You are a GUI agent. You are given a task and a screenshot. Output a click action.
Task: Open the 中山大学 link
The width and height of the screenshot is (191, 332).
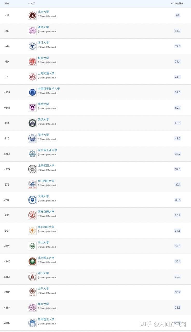point(43,242)
